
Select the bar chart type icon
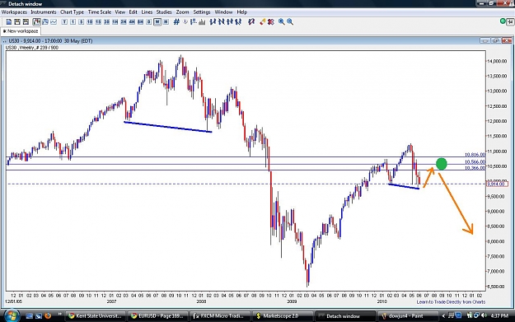pos(45,22)
